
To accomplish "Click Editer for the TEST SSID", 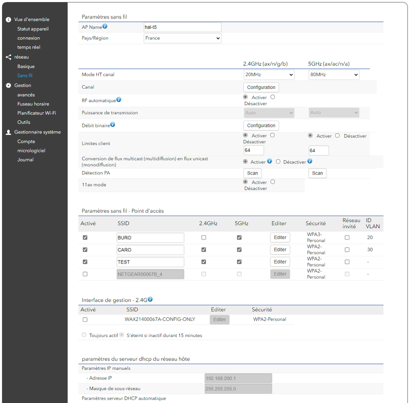I will point(280,262).
